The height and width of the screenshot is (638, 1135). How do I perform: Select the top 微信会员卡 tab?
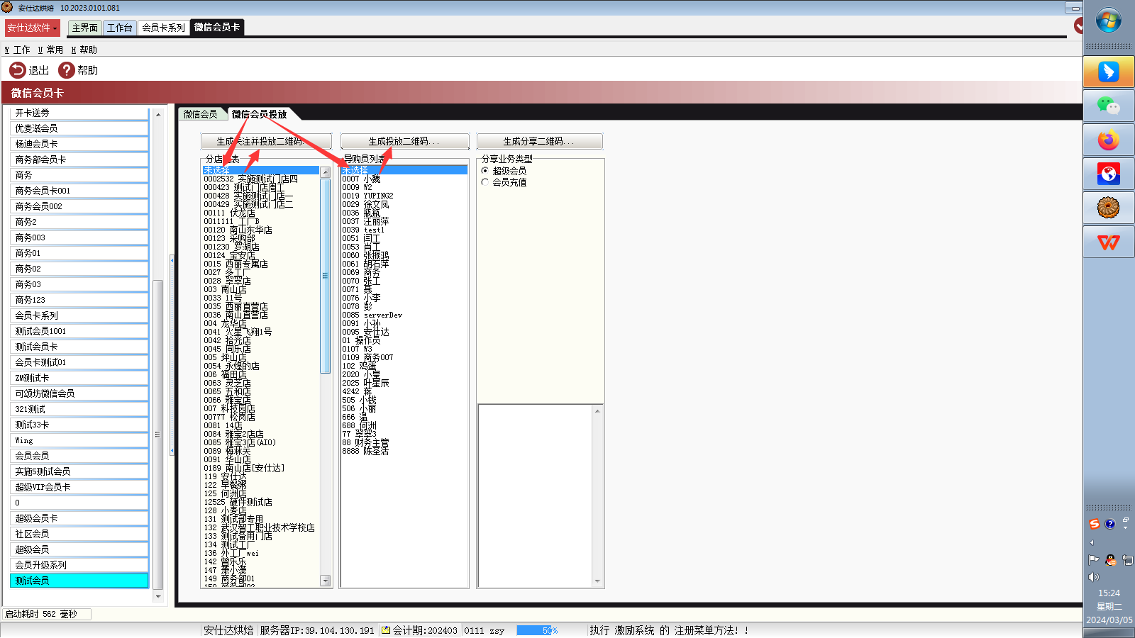click(x=217, y=27)
